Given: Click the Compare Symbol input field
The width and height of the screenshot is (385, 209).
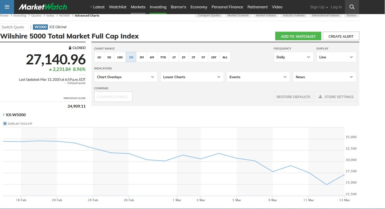Looking at the screenshot, I should 113,97.
